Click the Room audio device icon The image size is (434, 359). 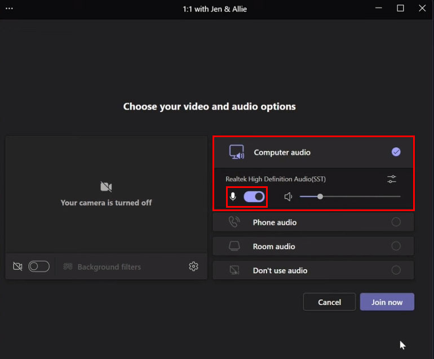point(234,246)
